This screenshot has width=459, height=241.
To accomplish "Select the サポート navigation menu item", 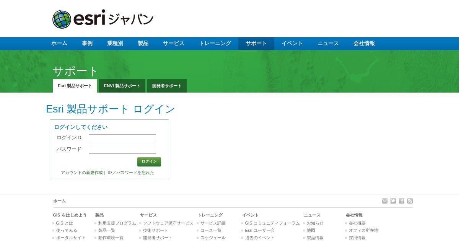I will click(x=256, y=44).
